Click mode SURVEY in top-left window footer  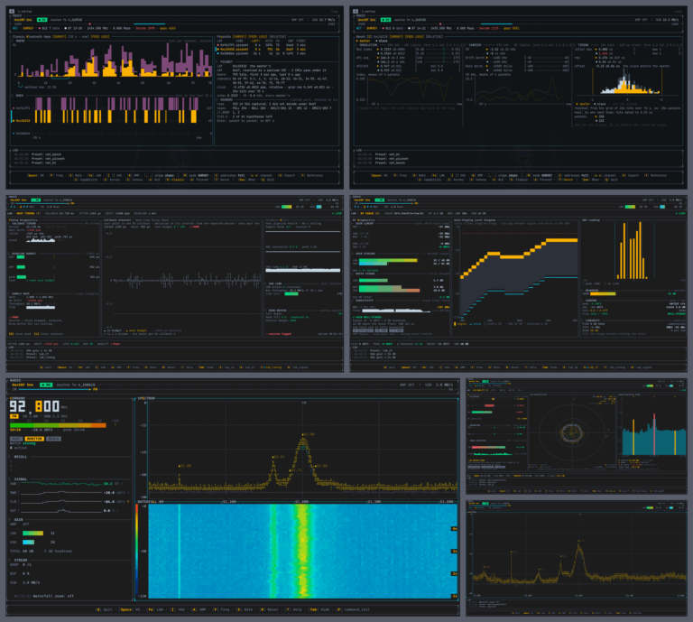[195, 175]
